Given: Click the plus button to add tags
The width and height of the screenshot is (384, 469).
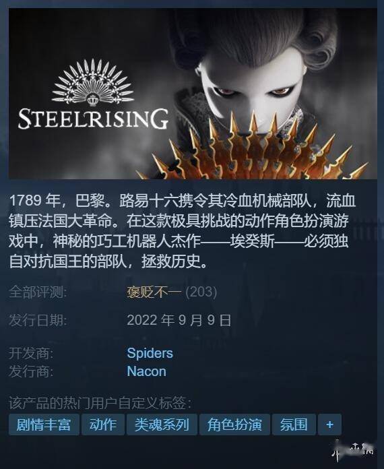Looking at the screenshot, I should coord(329,424).
